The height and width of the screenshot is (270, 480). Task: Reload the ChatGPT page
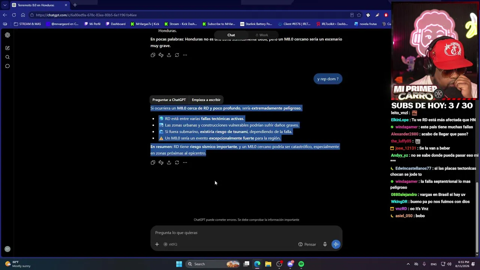coord(14,15)
